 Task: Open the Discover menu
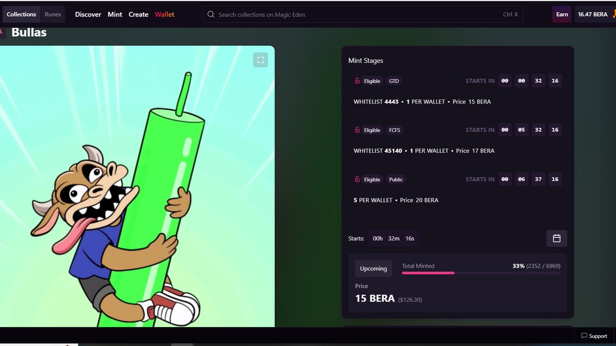[x=88, y=14]
